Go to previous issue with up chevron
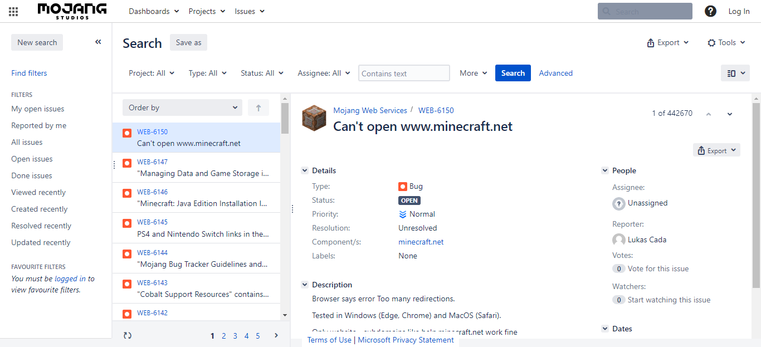The image size is (761, 347). (x=709, y=114)
